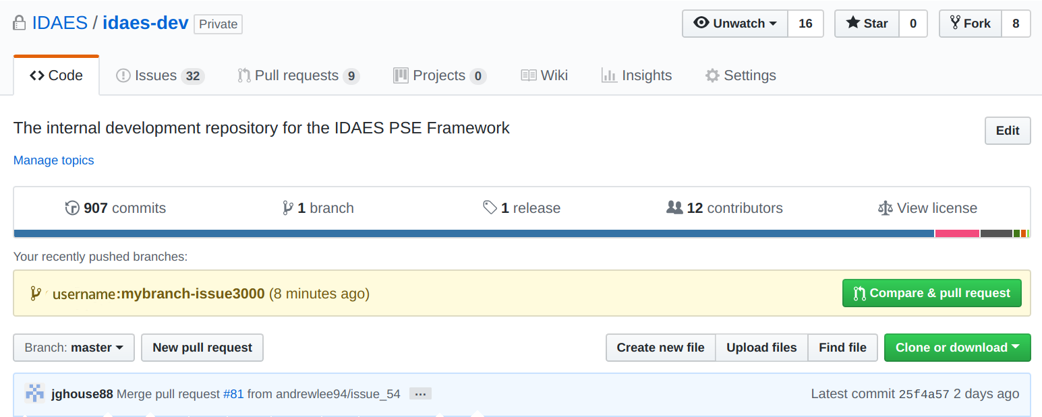Edit the repository description

(1008, 131)
